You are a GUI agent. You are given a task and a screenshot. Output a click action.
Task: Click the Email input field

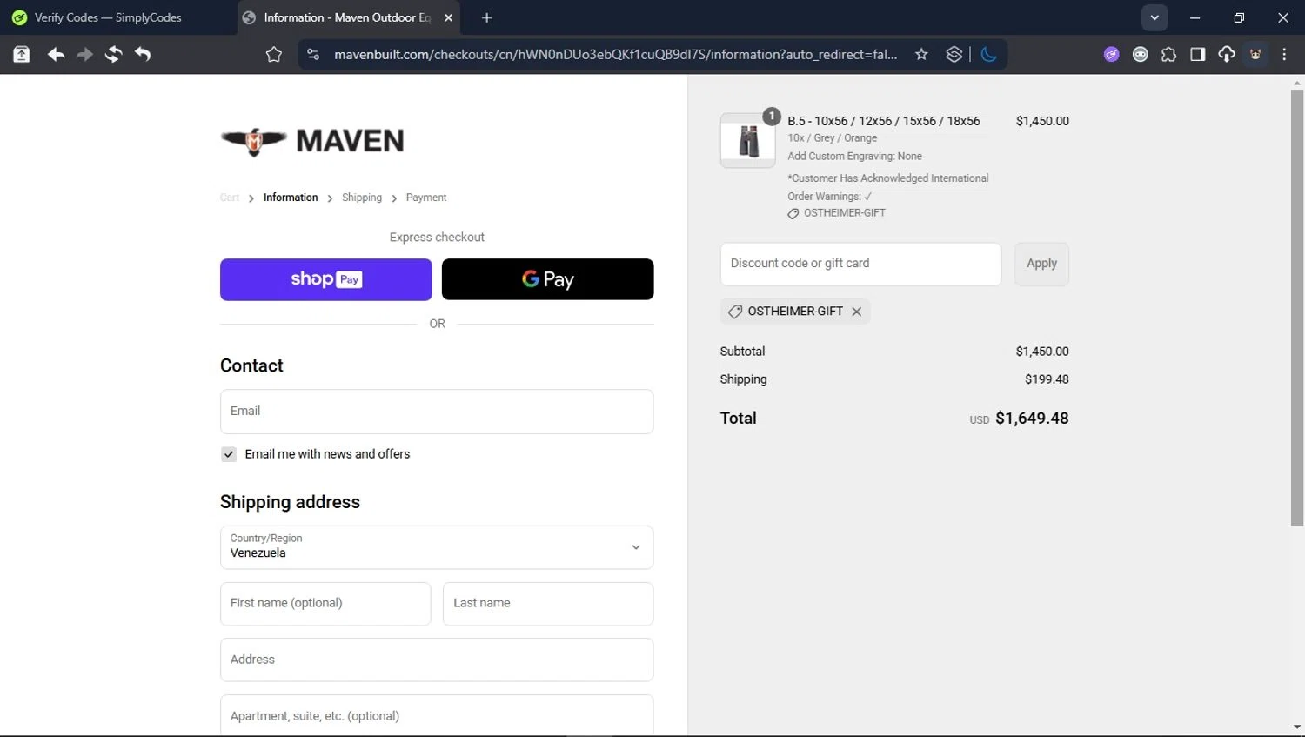pos(437,412)
